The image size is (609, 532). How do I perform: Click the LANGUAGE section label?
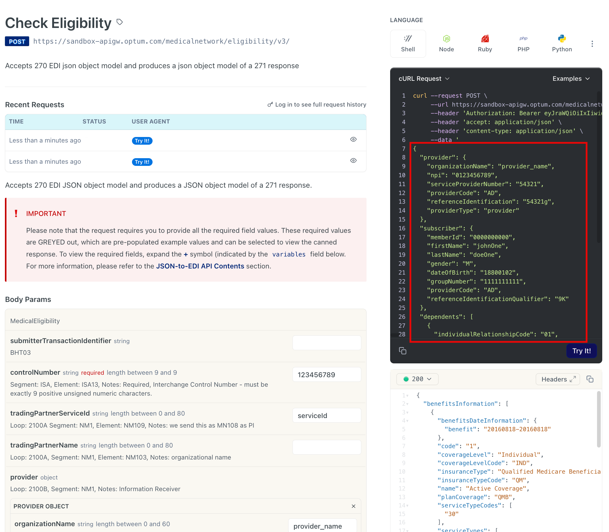(x=406, y=20)
